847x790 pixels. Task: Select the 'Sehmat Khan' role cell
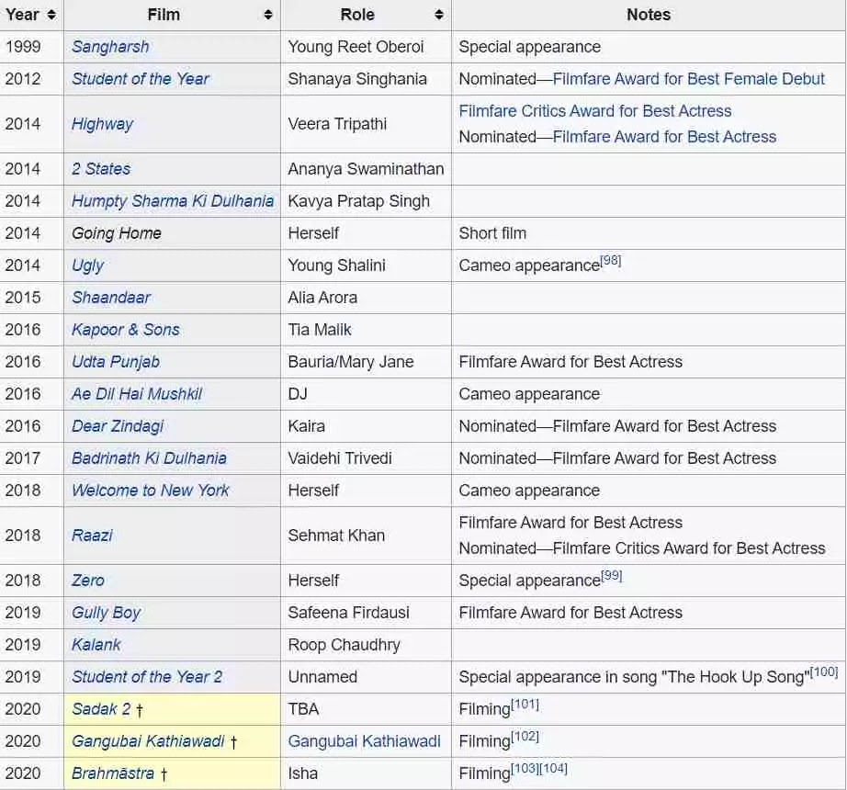[366, 536]
